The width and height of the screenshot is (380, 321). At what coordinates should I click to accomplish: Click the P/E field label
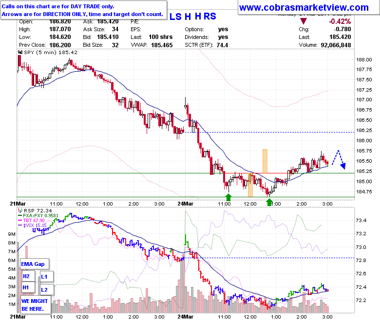(x=135, y=21)
